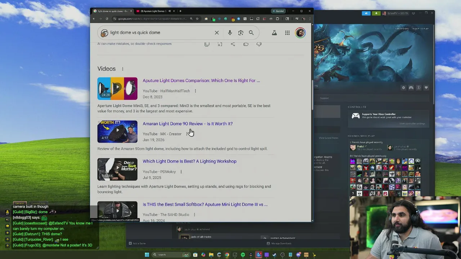Viewport: 461px width, 259px height.
Task: Open Steam announcements megaphone button
Action: coord(366,13)
